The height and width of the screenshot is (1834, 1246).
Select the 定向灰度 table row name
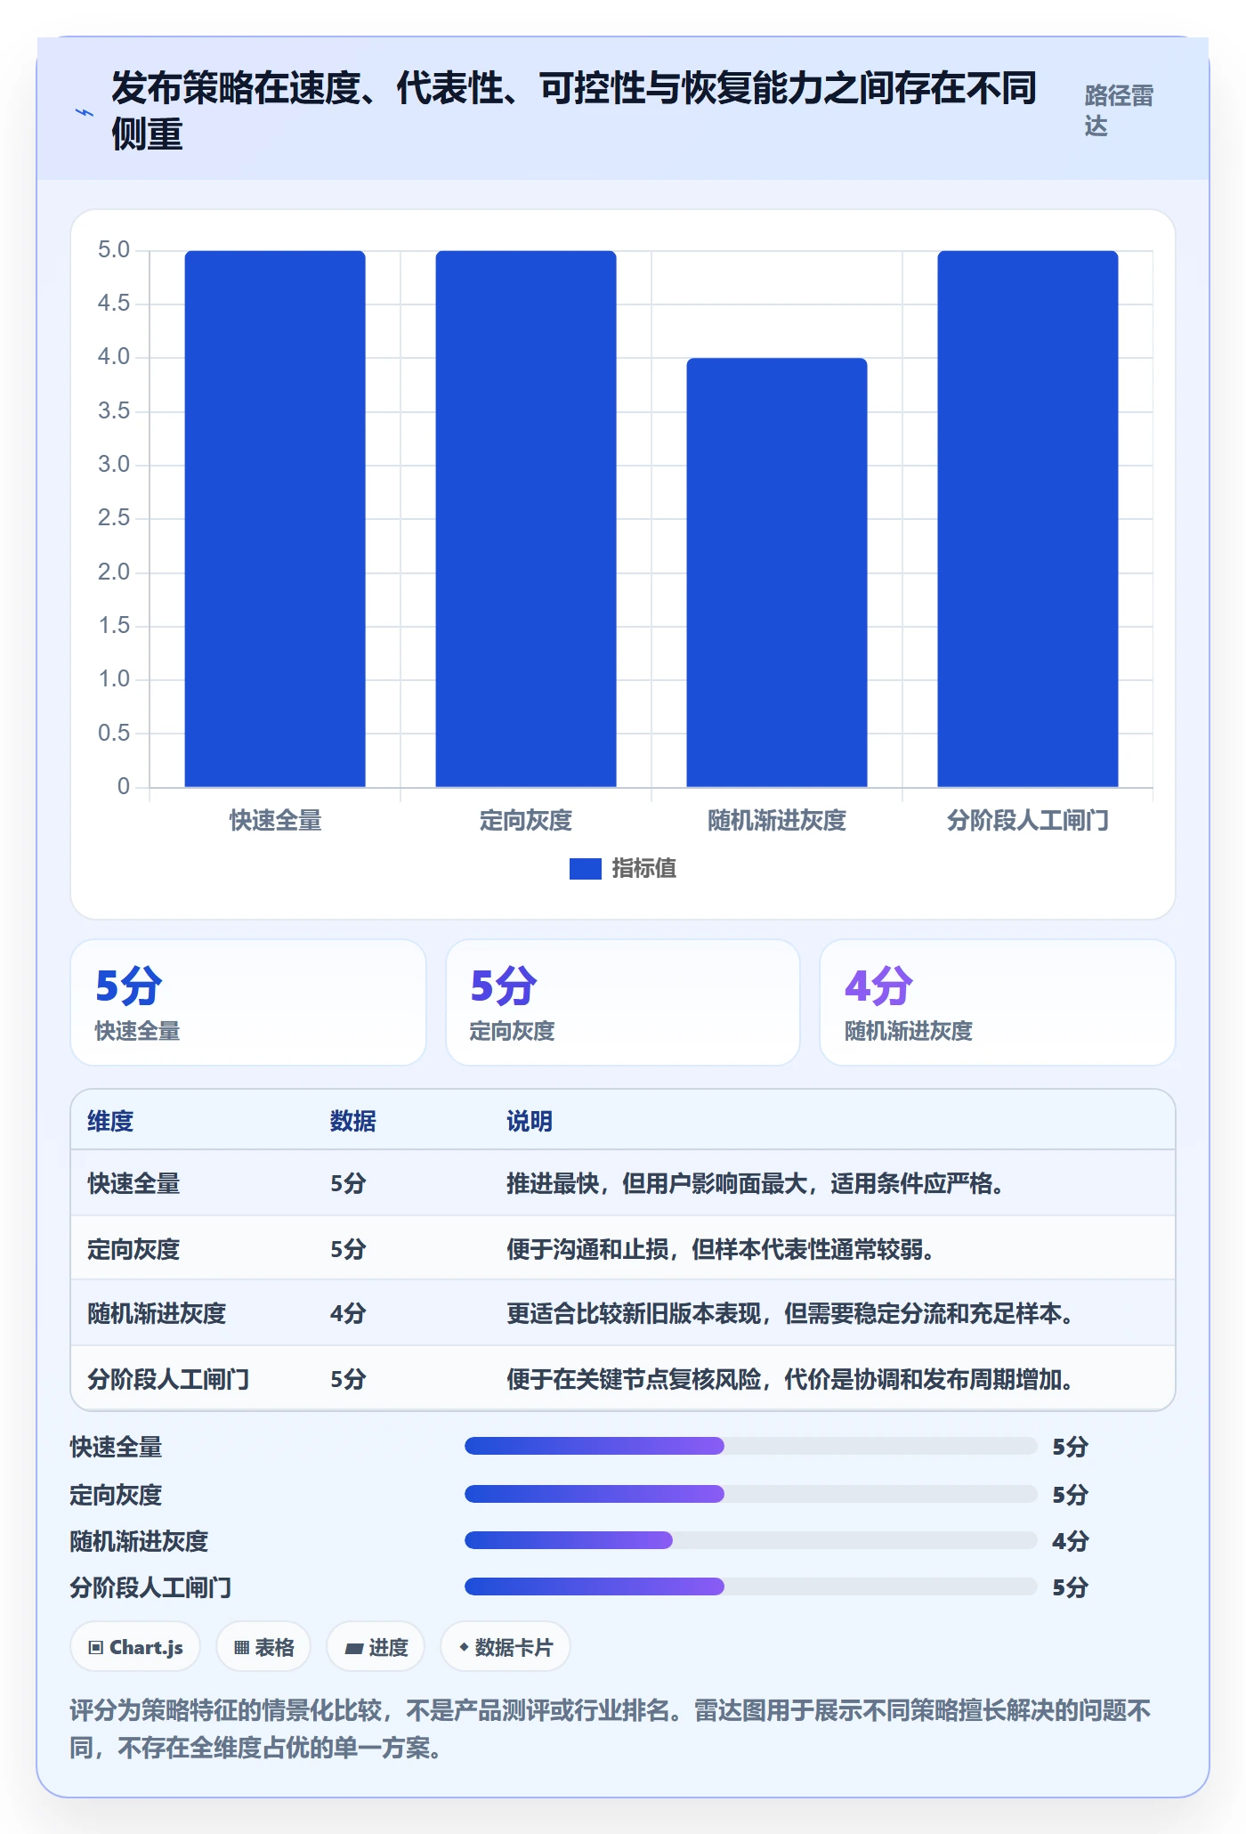coord(133,1249)
